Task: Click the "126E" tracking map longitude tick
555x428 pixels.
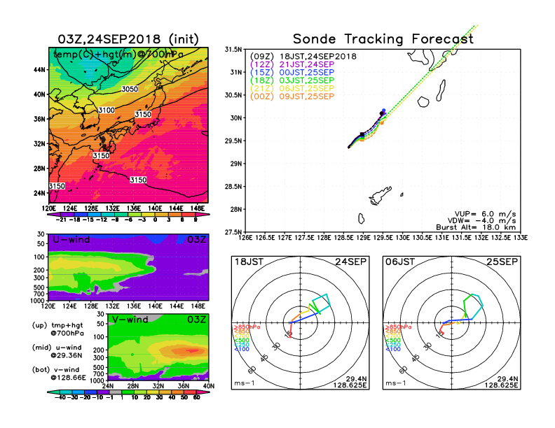Action: pyautogui.click(x=246, y=238)
